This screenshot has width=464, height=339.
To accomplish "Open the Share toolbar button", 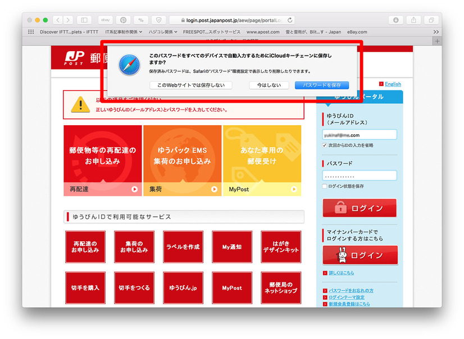I will point(413,20).
